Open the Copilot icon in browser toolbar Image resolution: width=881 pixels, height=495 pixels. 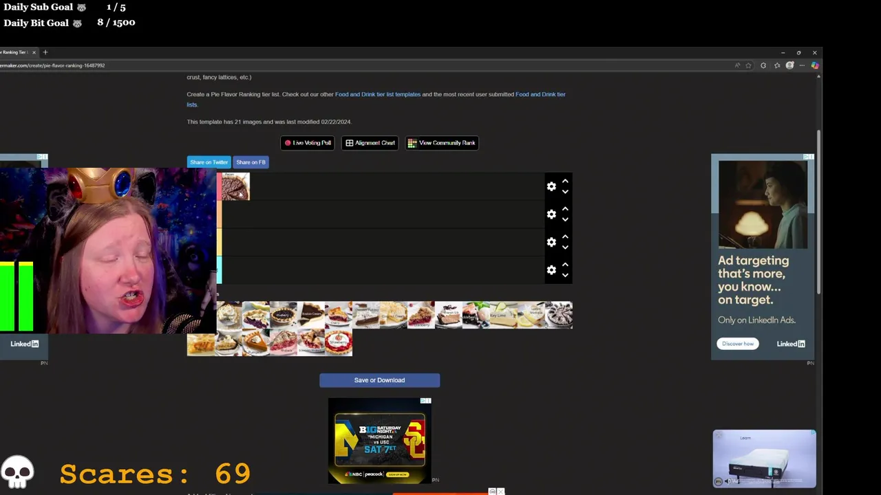tap(815, 65)
